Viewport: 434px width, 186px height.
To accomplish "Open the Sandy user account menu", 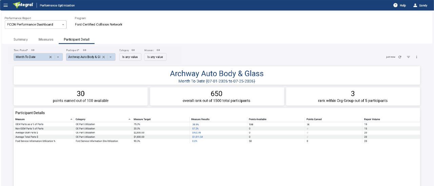I will pos(420,5).
